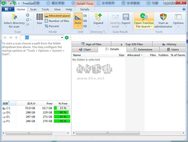Open the Expand dropdown arrow
This screenshot has width=188, height=142.
98,27
